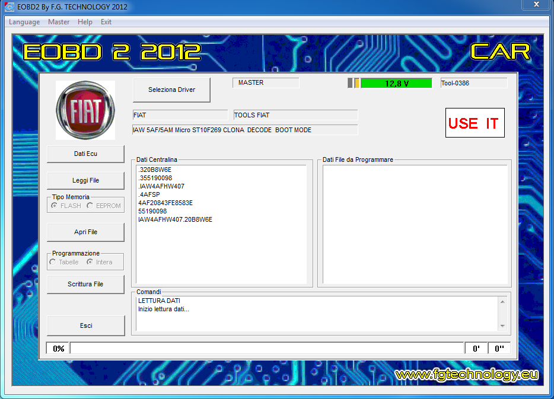Screen dimensions: 554x399
Task: Select the line IAW4AFHW407.20B8W6E
Action: [175, 219]
